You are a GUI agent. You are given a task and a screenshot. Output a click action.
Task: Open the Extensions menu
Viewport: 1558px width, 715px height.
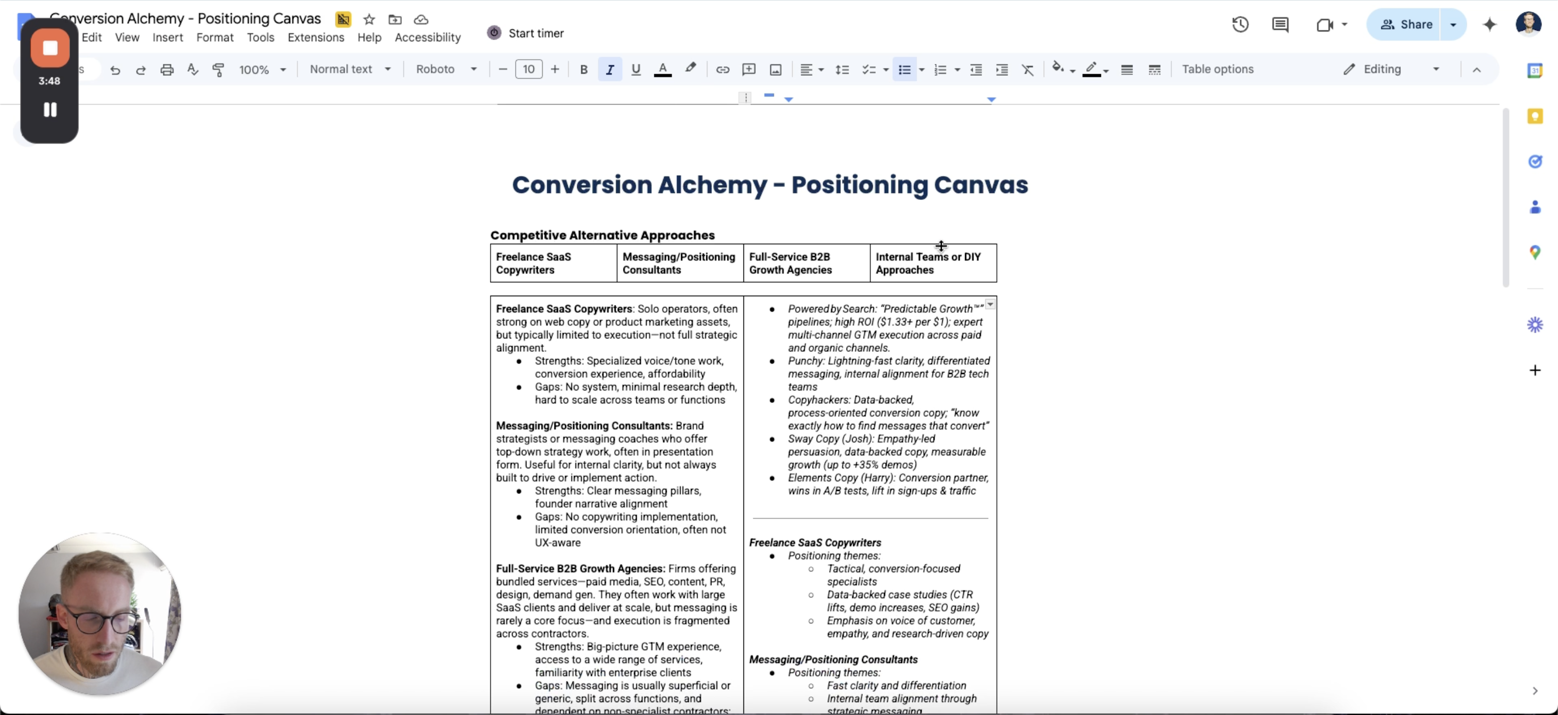pos(316,38)
